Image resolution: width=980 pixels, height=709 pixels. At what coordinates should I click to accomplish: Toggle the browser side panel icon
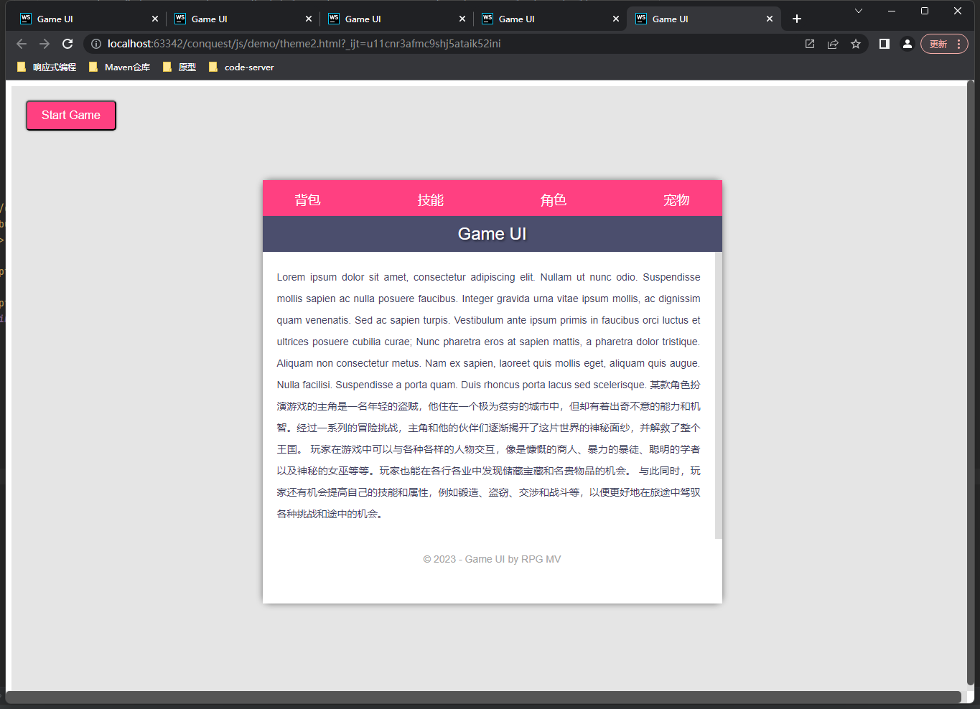[x=885, y=44]
